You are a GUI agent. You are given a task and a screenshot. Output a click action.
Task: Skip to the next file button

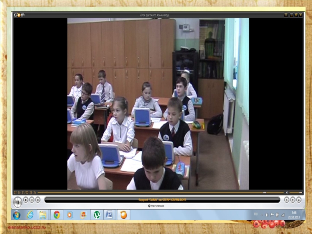pyautogui.click(x=37, y=200)
